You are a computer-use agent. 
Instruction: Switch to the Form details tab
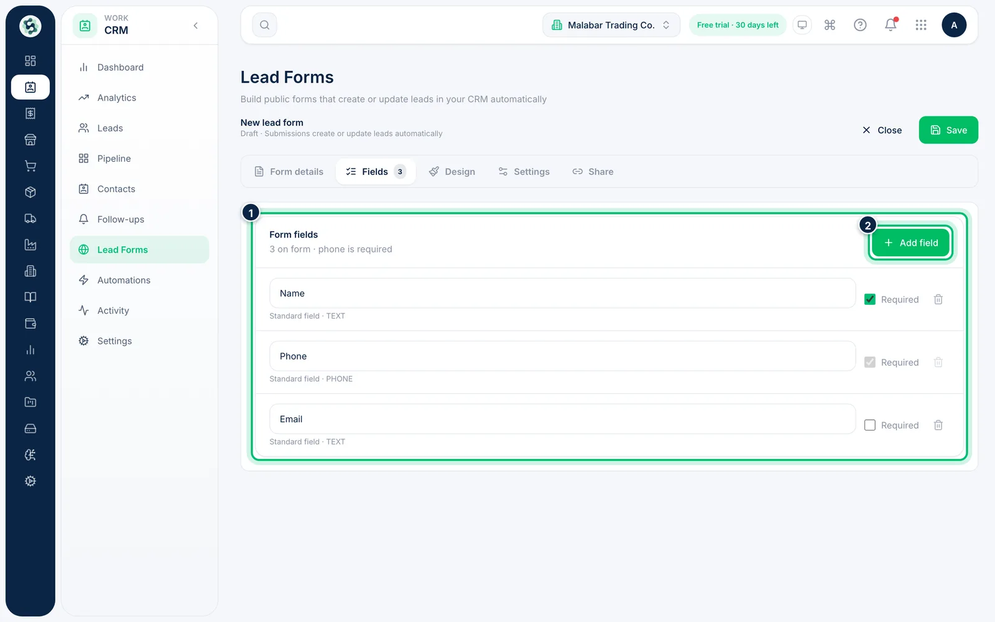(289, 172)
